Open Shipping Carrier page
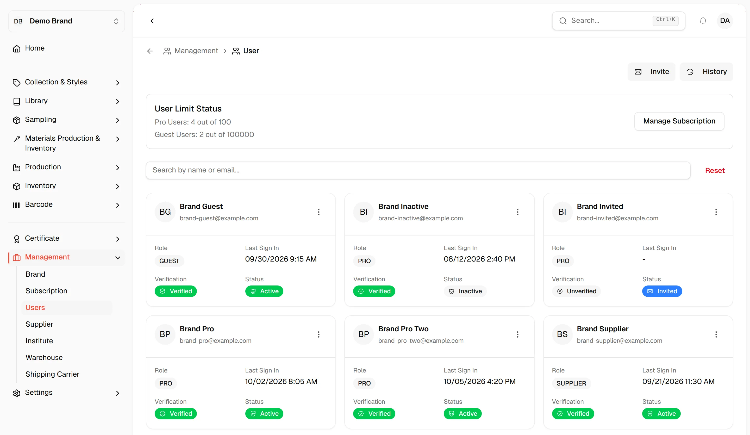This screenshot has width=750, height=435. [52, 374]
